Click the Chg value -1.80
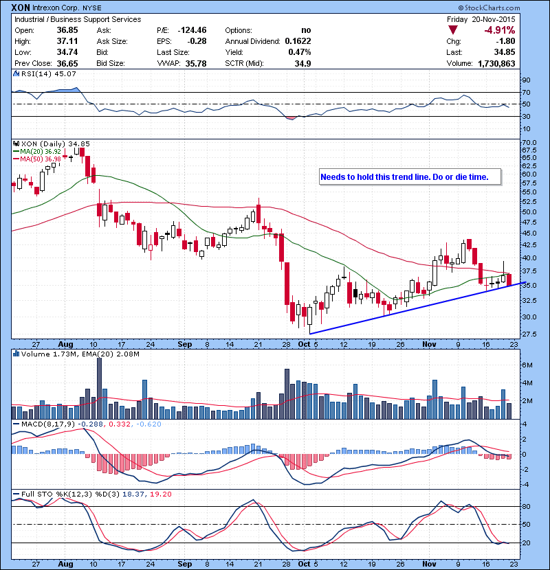550x570 pixels. pyautogui.click(x=505, y=41)
